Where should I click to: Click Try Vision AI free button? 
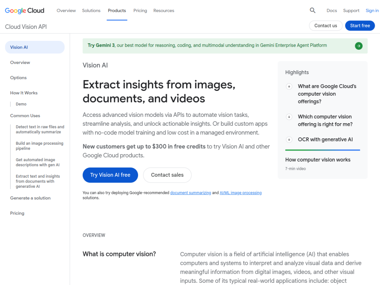click(110, 175)
